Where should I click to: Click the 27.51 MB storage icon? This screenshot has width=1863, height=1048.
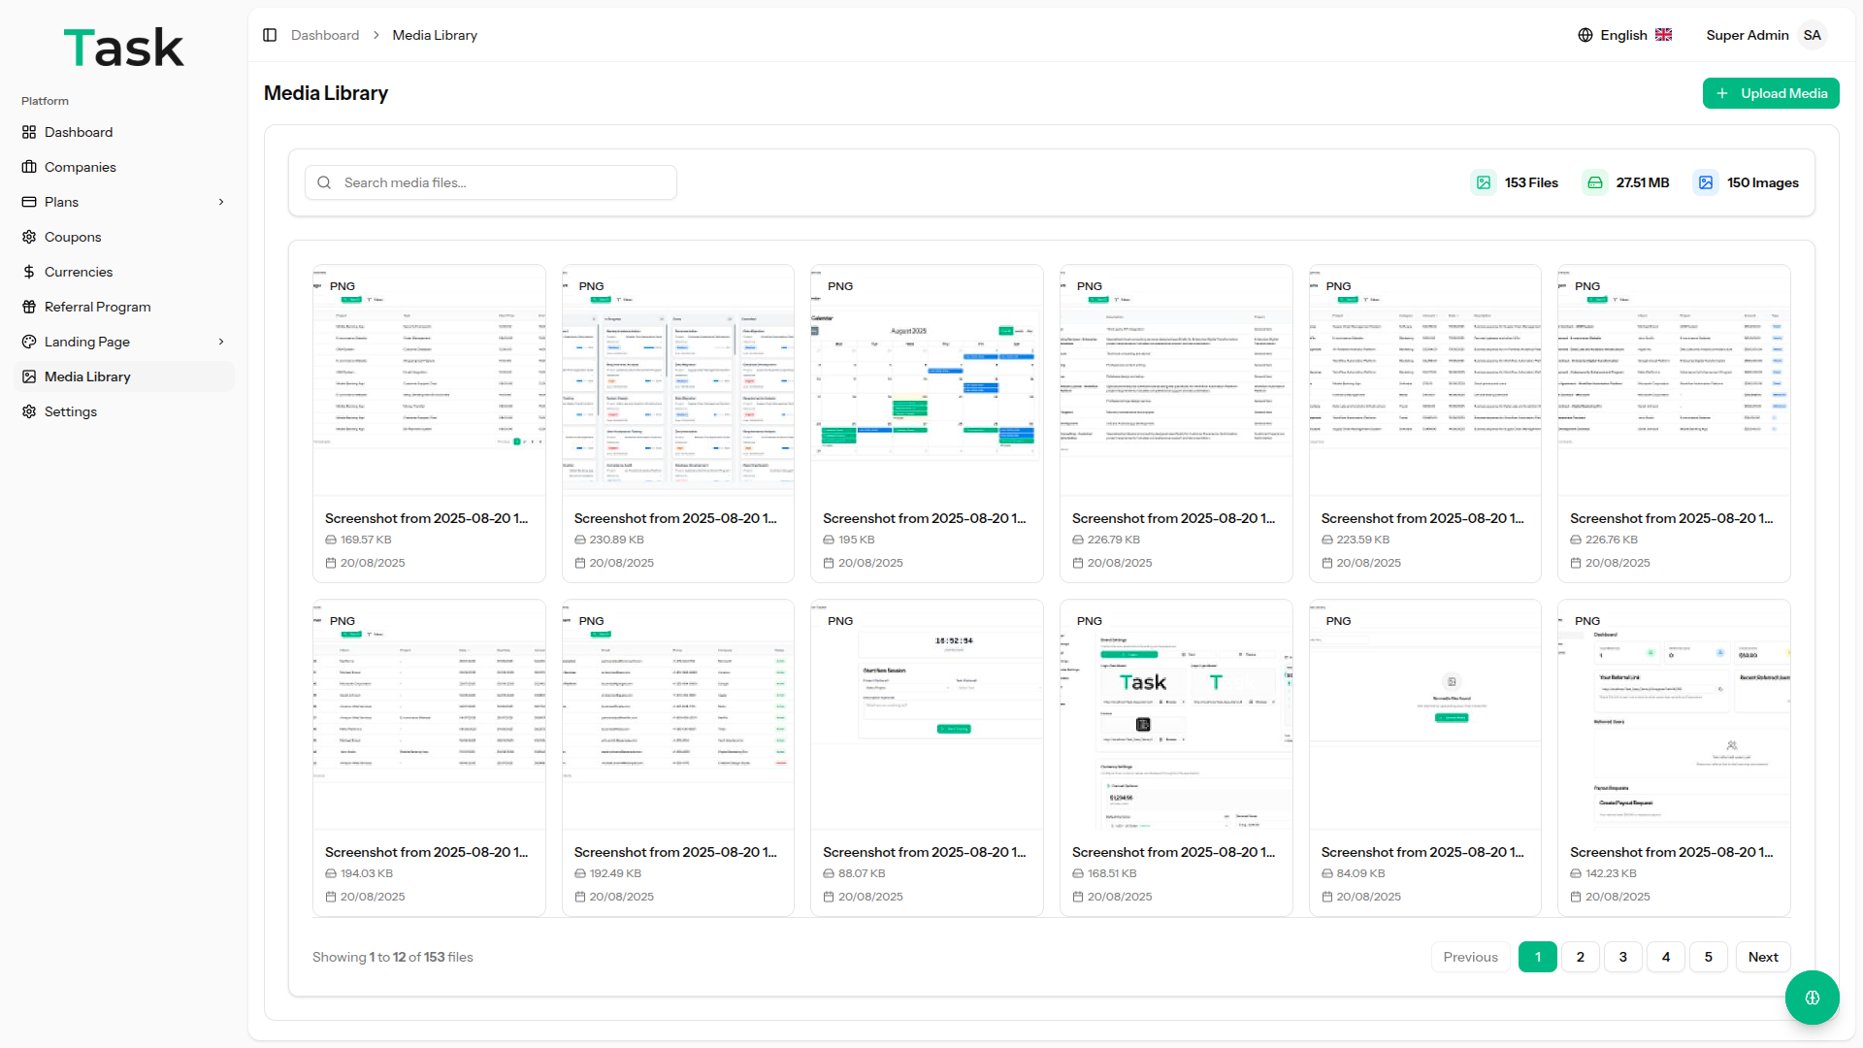pyautogui.click(x=1595, y=182)
